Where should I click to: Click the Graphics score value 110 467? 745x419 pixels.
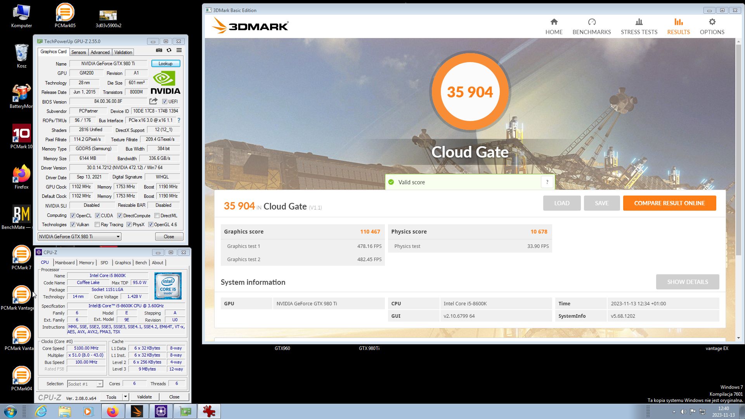tap(370, 232)
